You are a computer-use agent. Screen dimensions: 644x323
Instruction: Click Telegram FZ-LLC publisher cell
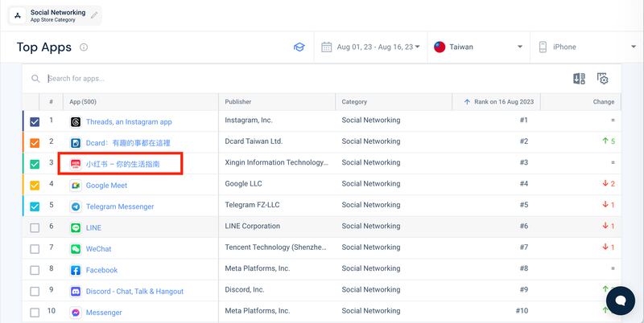tap(252, 205)
